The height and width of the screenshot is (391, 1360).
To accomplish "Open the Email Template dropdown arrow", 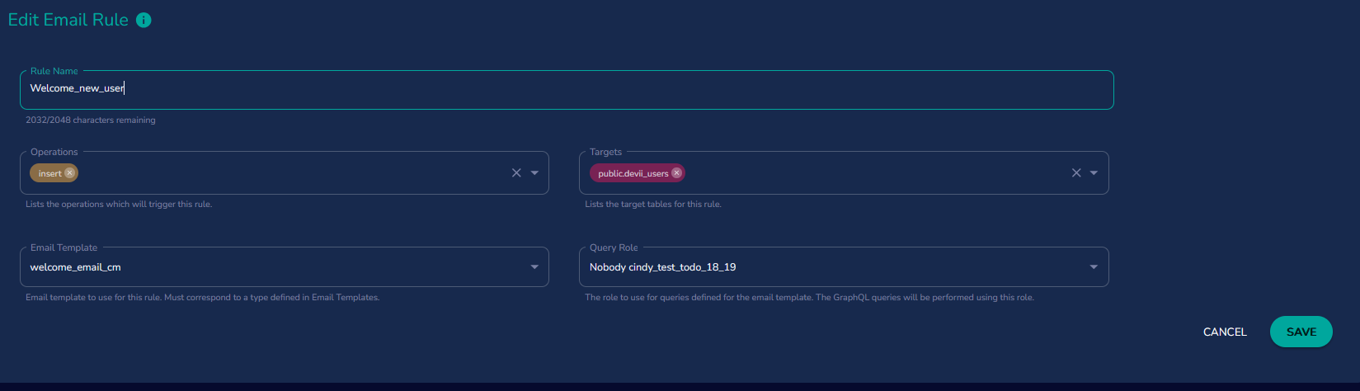I will click(534, 267).
